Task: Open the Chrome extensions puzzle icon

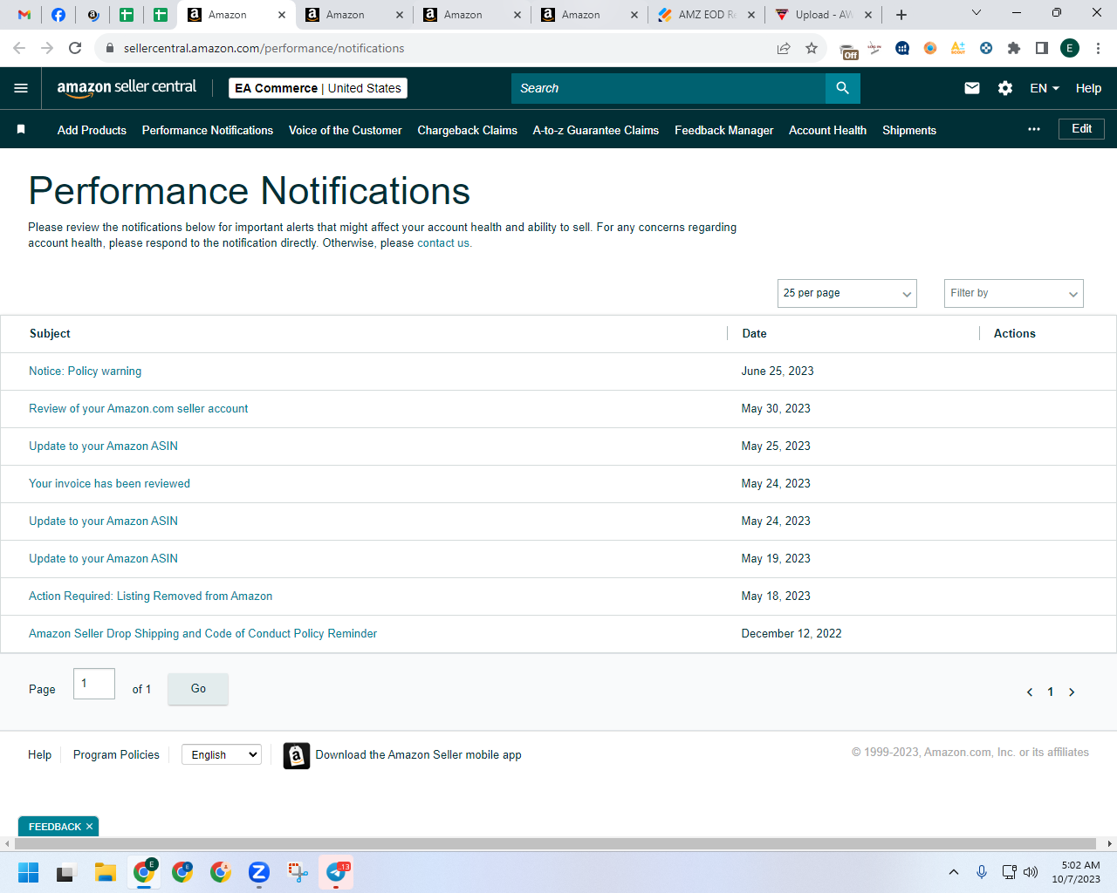Action: click(1014, 48)
